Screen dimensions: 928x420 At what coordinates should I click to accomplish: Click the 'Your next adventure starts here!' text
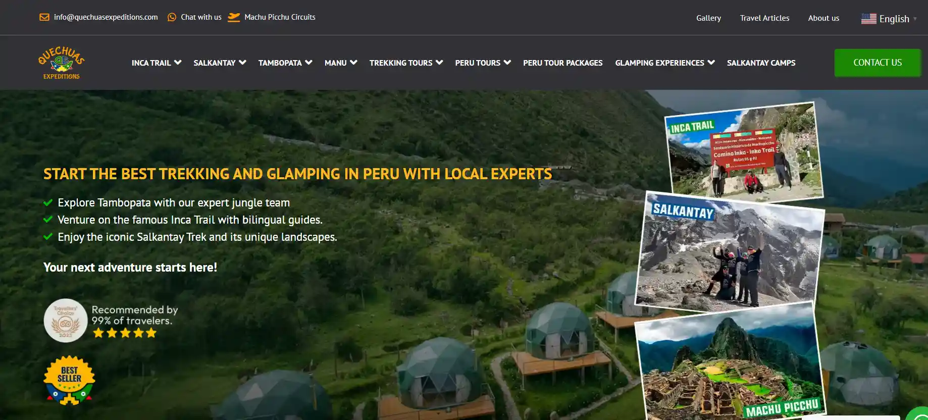(130, 268)
